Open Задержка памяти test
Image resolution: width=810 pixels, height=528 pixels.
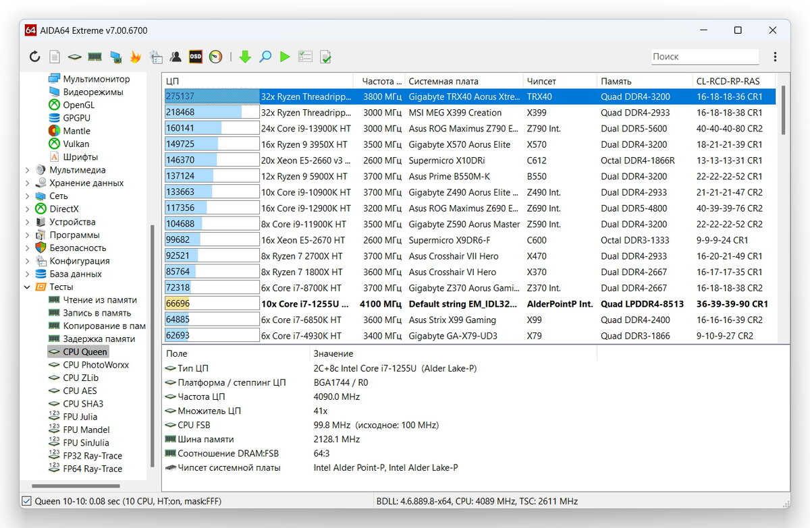[x=99, y=339]
